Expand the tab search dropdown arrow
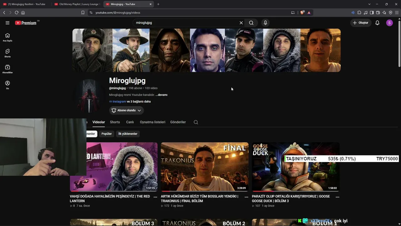 369,4
